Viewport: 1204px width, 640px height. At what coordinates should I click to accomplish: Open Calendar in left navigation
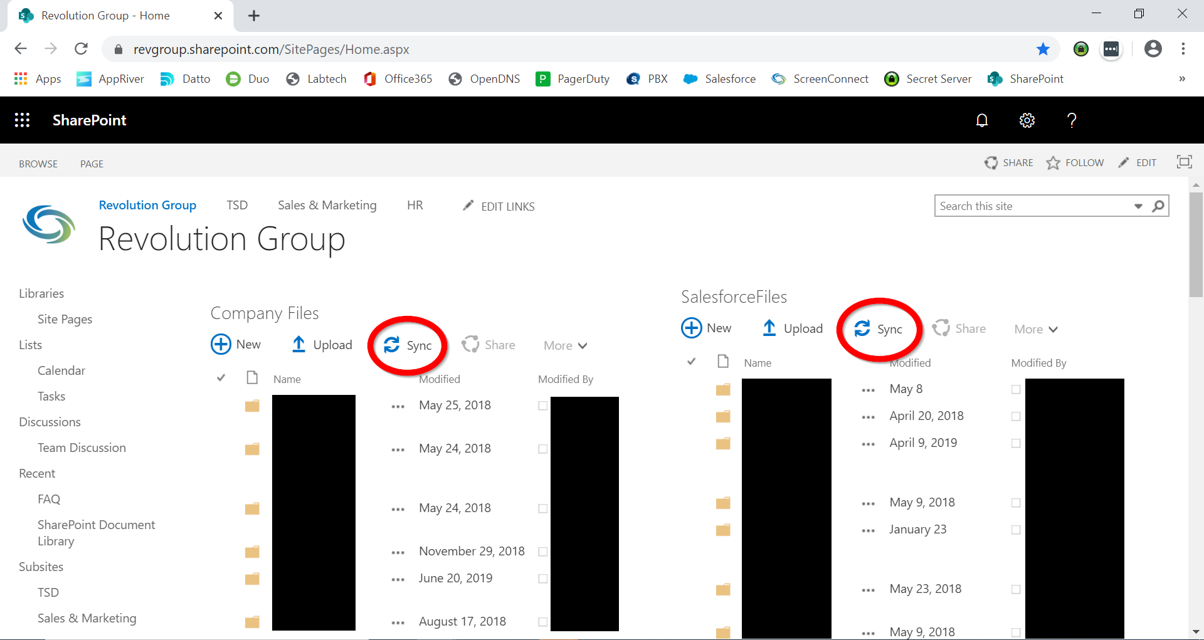point(61,370)
